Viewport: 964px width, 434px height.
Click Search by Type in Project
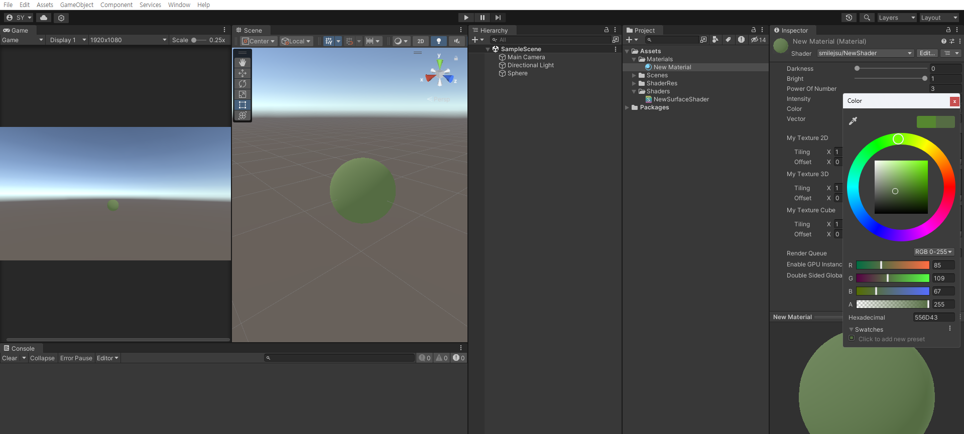coord(715,40)
